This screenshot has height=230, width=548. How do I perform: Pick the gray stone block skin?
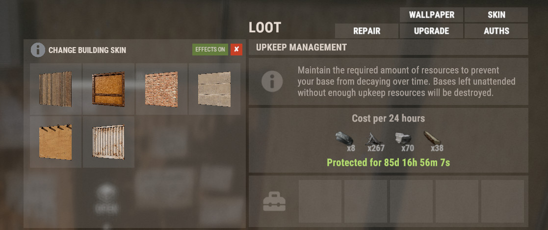coord(214,89)
